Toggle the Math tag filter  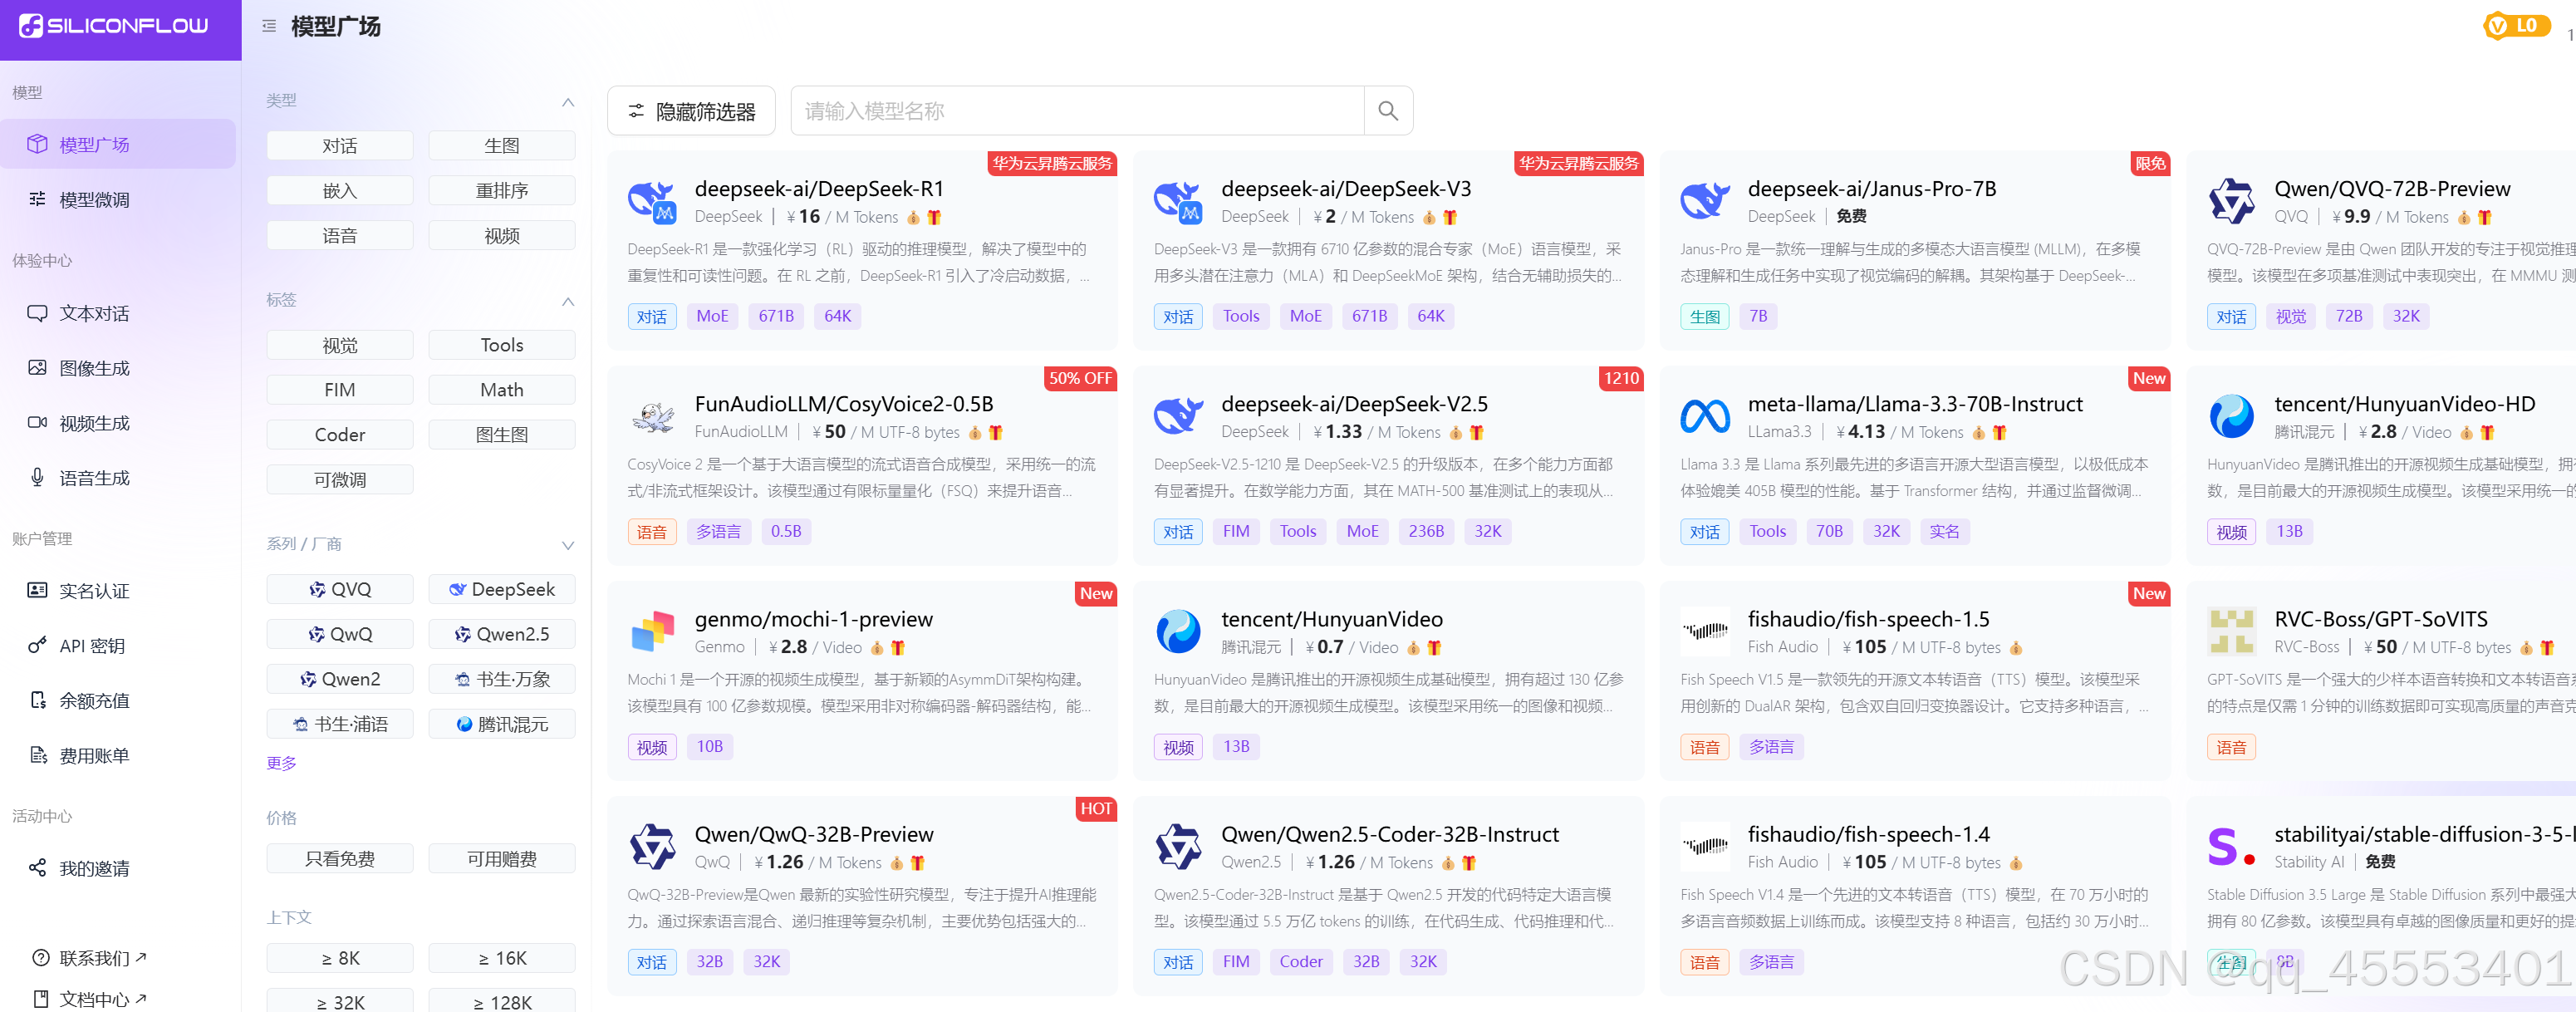pyautogui.click(x=501, y=390)
